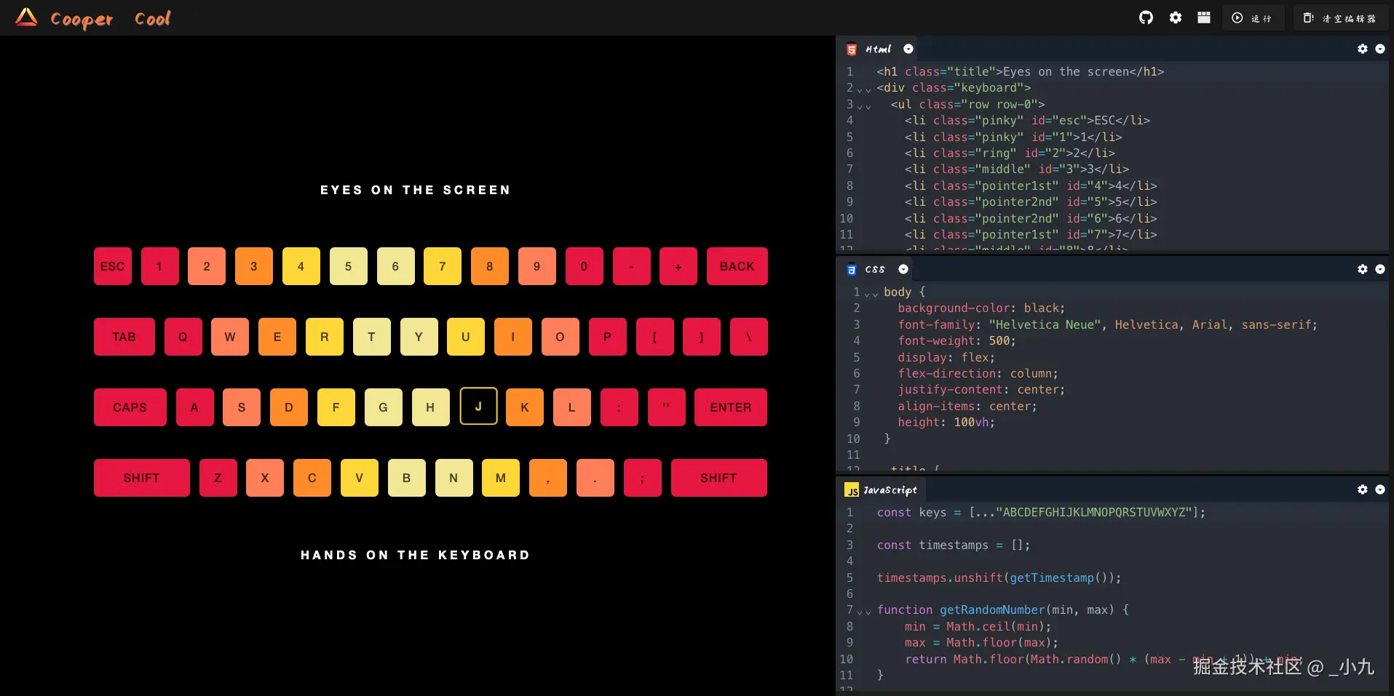Click the yellow F key
Viewport: 1394px width, 696px height.
tap(336, 407)
